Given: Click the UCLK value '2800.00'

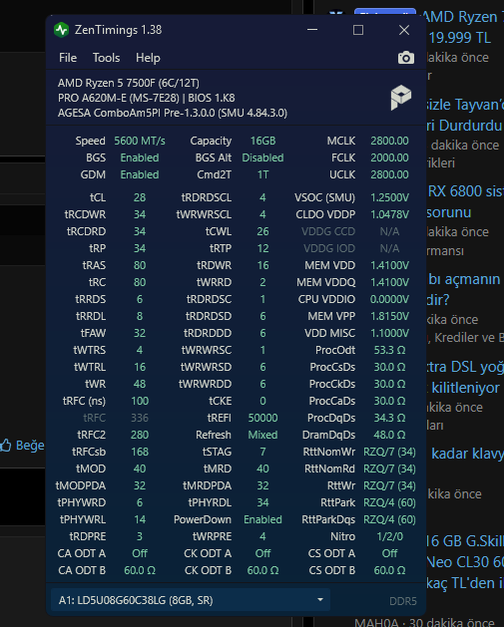Looking at the screenshot, I should tap(389, 174).
